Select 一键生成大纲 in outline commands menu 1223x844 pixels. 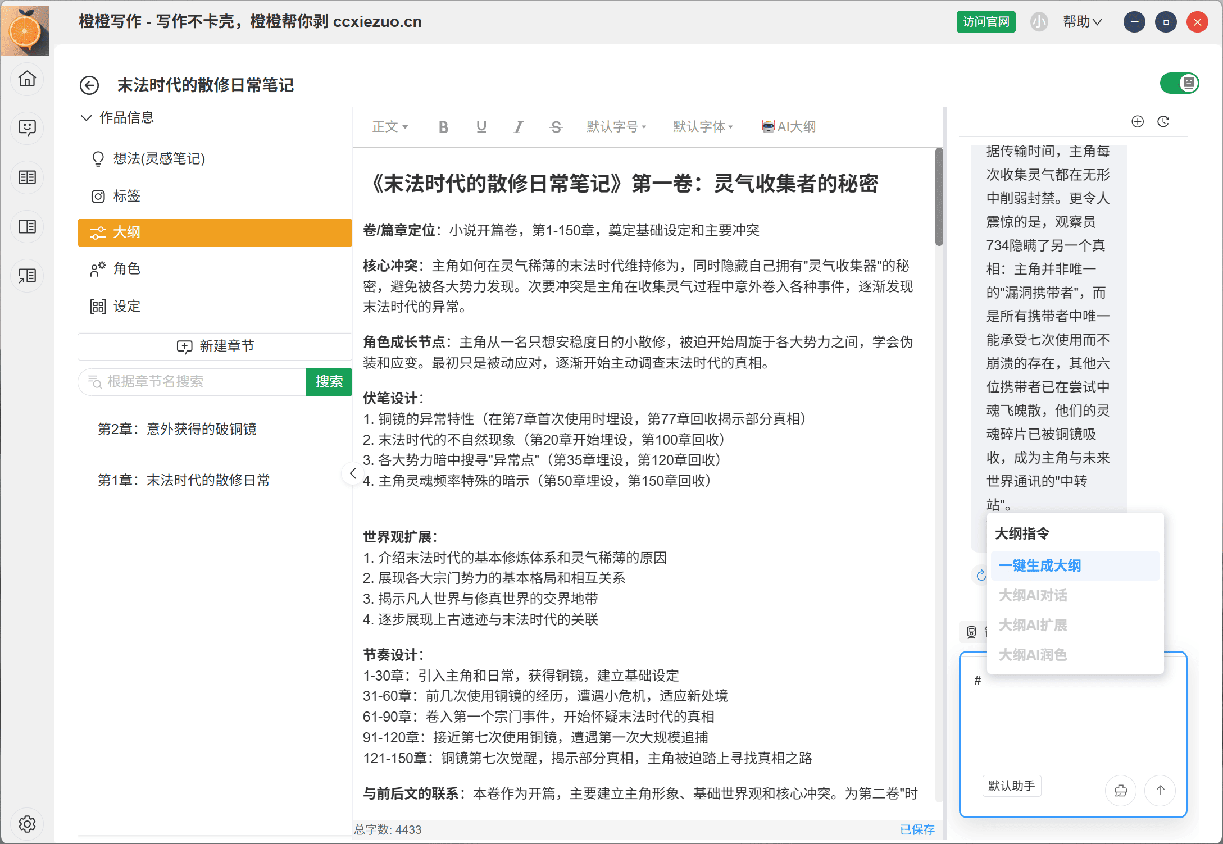point(1040,565)
